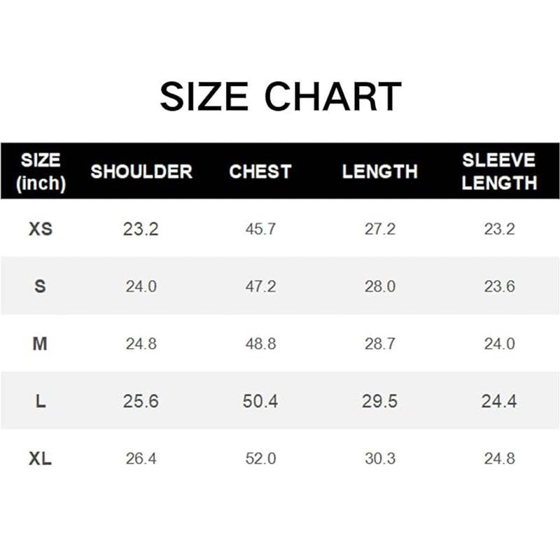The image size is (560, 560).
Task: Click the L shoulder value 25.6
Action: [x=141, y=401]
